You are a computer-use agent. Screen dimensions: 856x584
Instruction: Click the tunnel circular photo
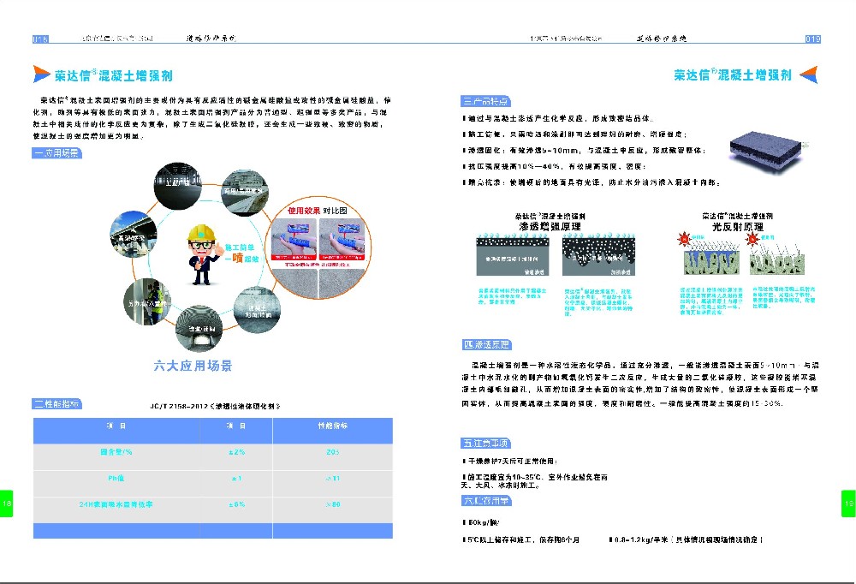point(199,329)
